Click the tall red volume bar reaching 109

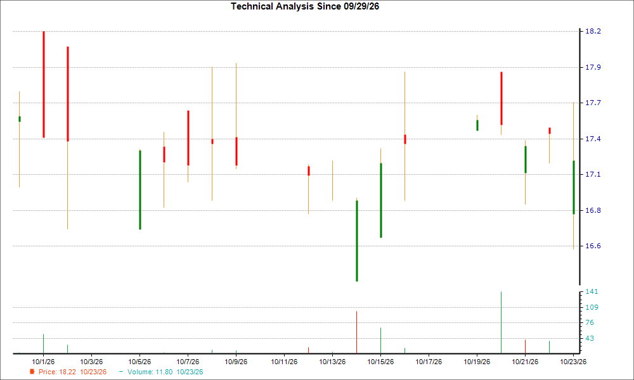coord(356,332)
